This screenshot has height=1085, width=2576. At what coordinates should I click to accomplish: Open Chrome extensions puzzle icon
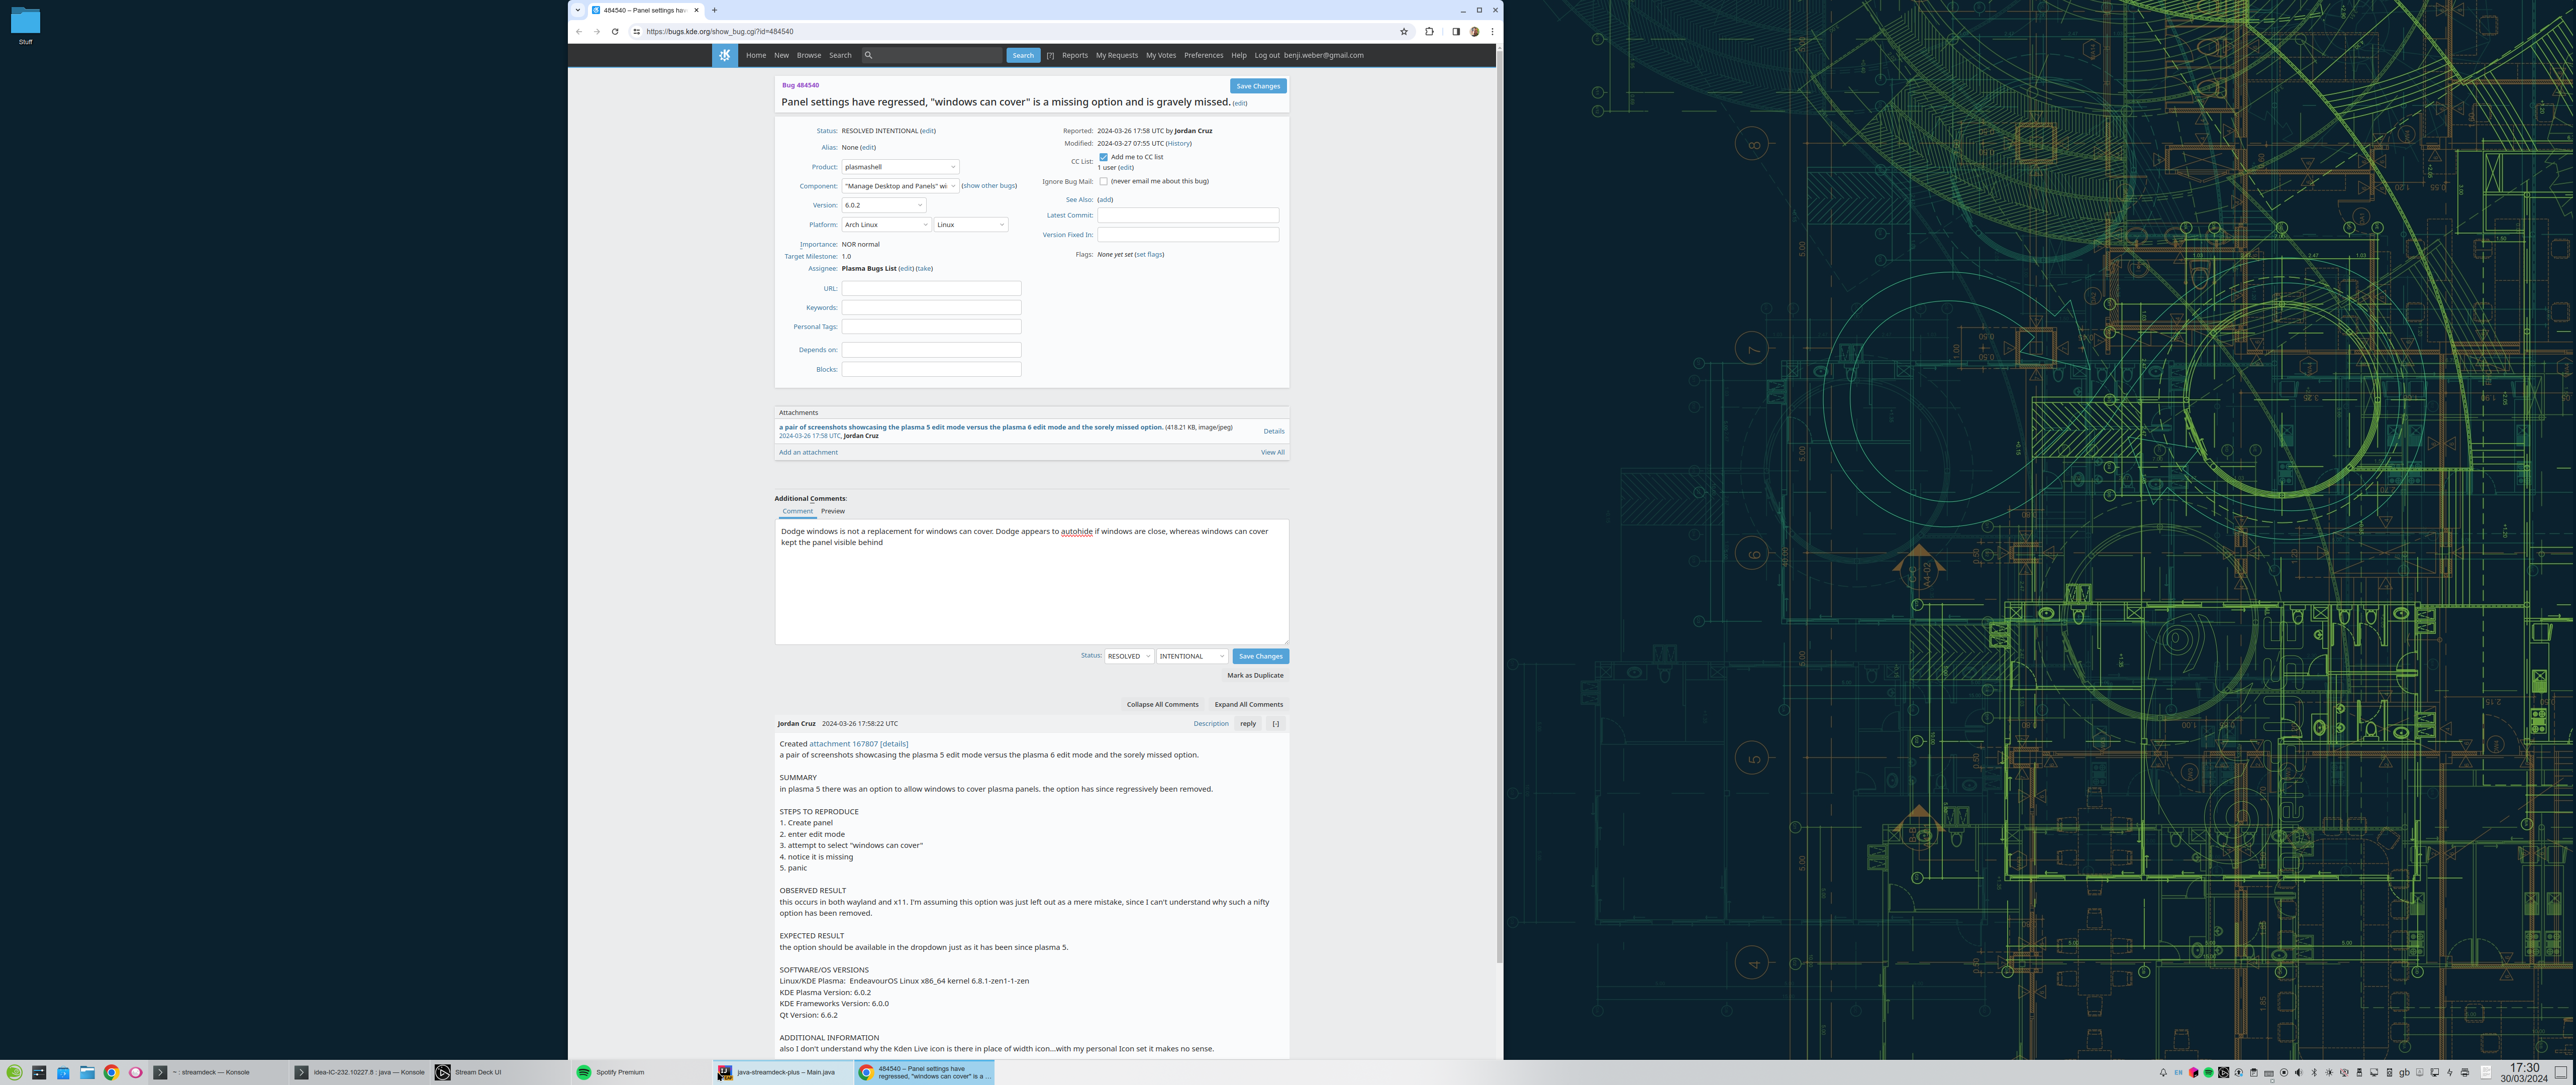1429,32
